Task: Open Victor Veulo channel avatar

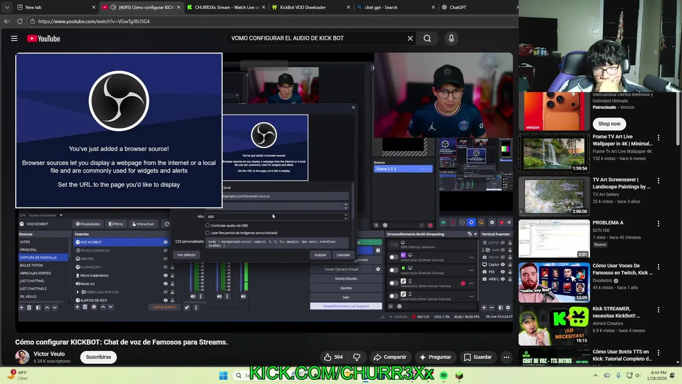Action: [x=22, y=357]
